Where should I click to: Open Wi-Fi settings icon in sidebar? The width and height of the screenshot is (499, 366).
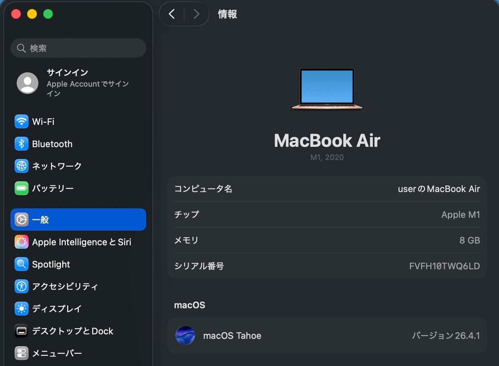[22, 121]
